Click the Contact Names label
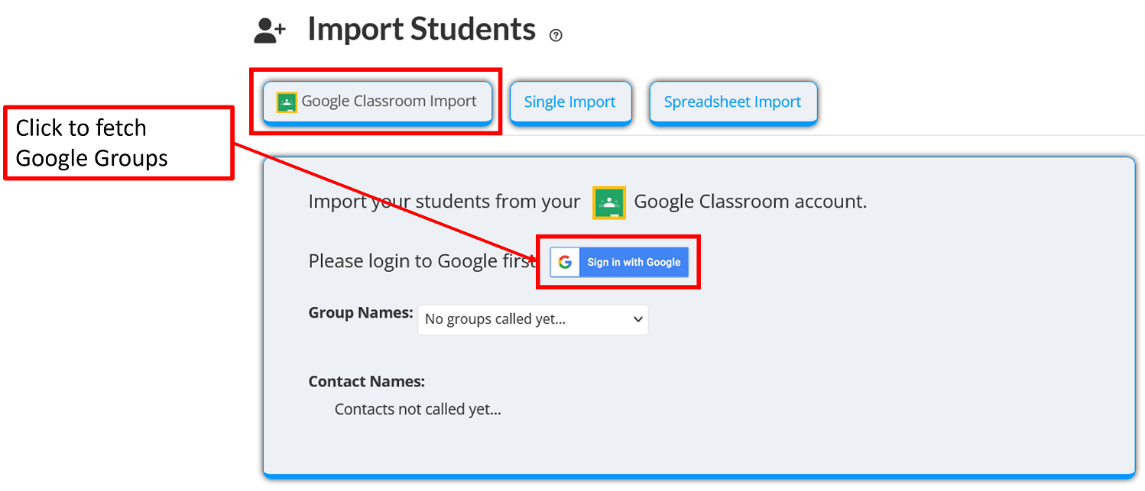The width and height of the screenshot is (1145, 491). point(366,381)
